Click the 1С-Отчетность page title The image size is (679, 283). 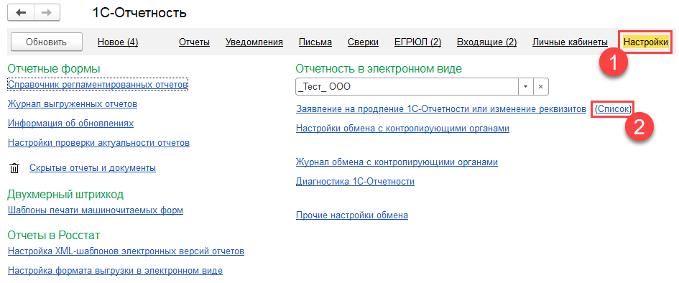[x=140, y=13]
